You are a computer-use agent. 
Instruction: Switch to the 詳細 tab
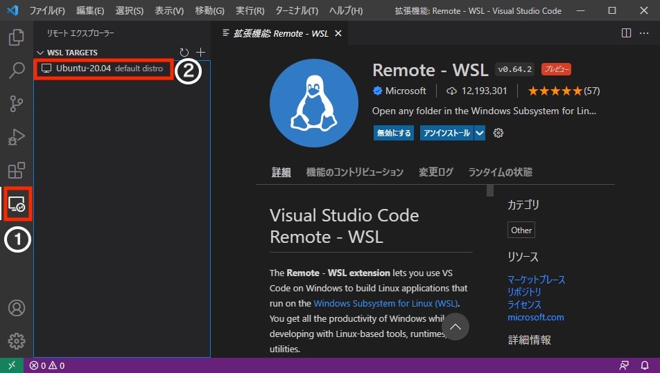pyautogui.click(x=281, y=172)
